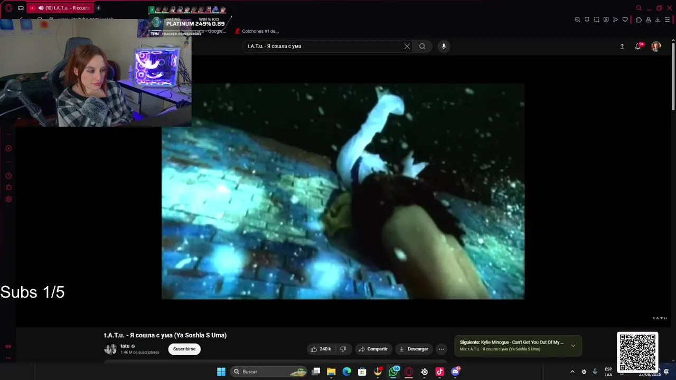Image resolution: width=676 pixels, height=380 pixels.
Task: Open the sidebar three-dot more menu
Action: 8,358
